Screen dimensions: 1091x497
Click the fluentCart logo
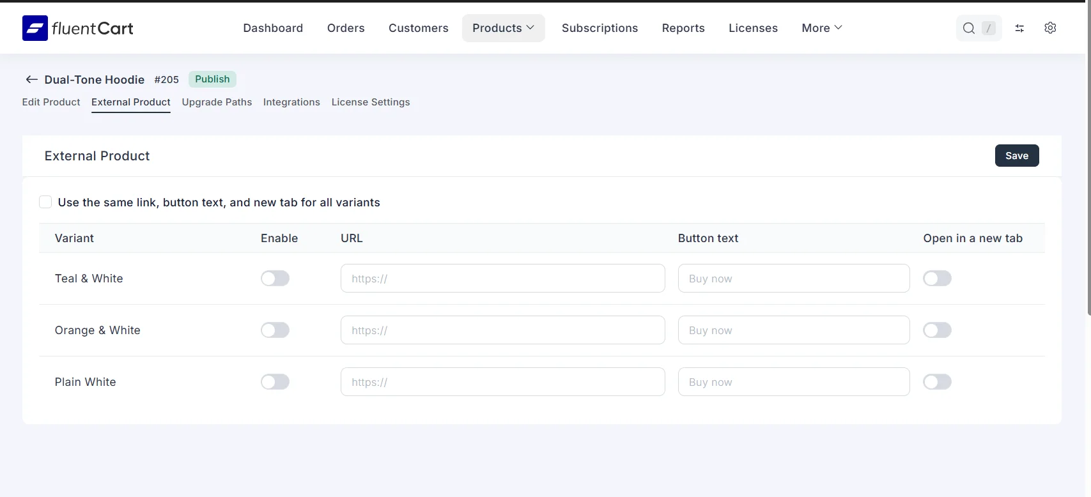(x=78, y=28)
